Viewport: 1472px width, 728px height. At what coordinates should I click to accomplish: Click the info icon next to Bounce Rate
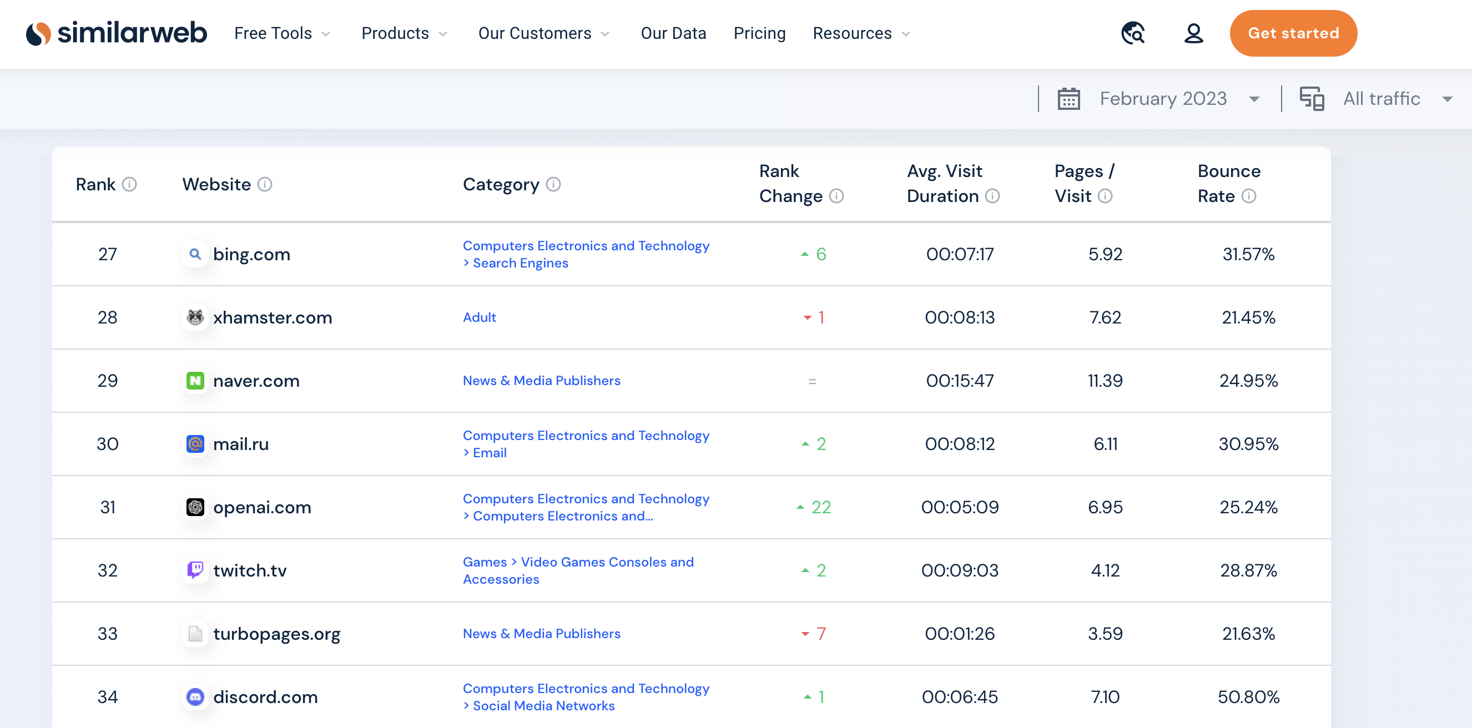pos(1249,196)
